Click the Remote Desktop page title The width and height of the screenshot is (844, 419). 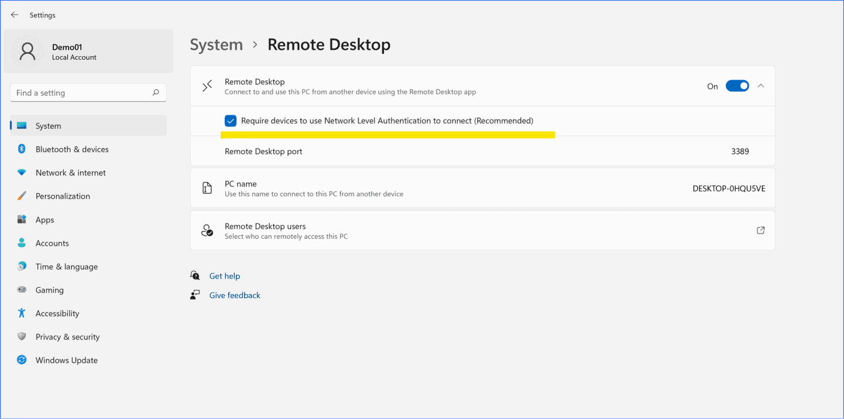point(329,45)
